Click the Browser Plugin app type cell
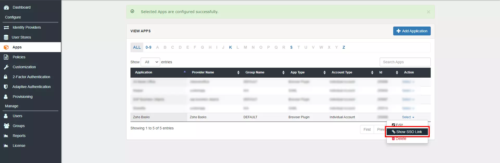The image size is (500, 163). (299, 117)
